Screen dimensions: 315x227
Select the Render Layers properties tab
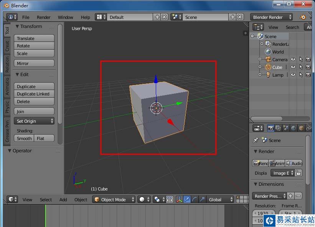coord(278,128)
